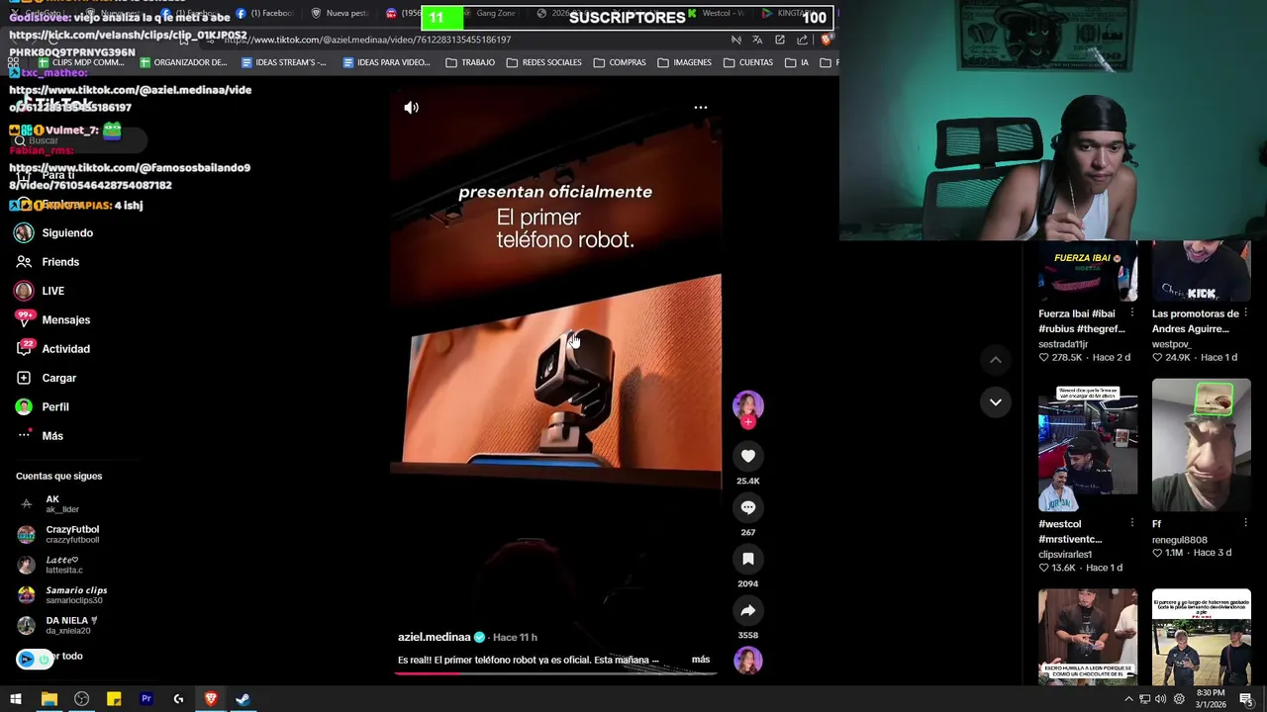Like the video with the heart icon
The image size is (1267, 712).
pyautogui.click(x=748, y=456)
